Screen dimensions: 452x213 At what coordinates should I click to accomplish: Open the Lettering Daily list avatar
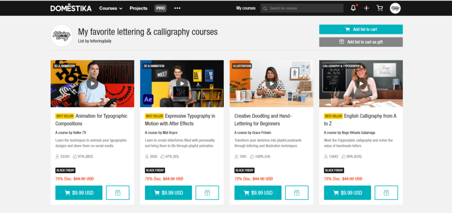(x=61, y=36)
